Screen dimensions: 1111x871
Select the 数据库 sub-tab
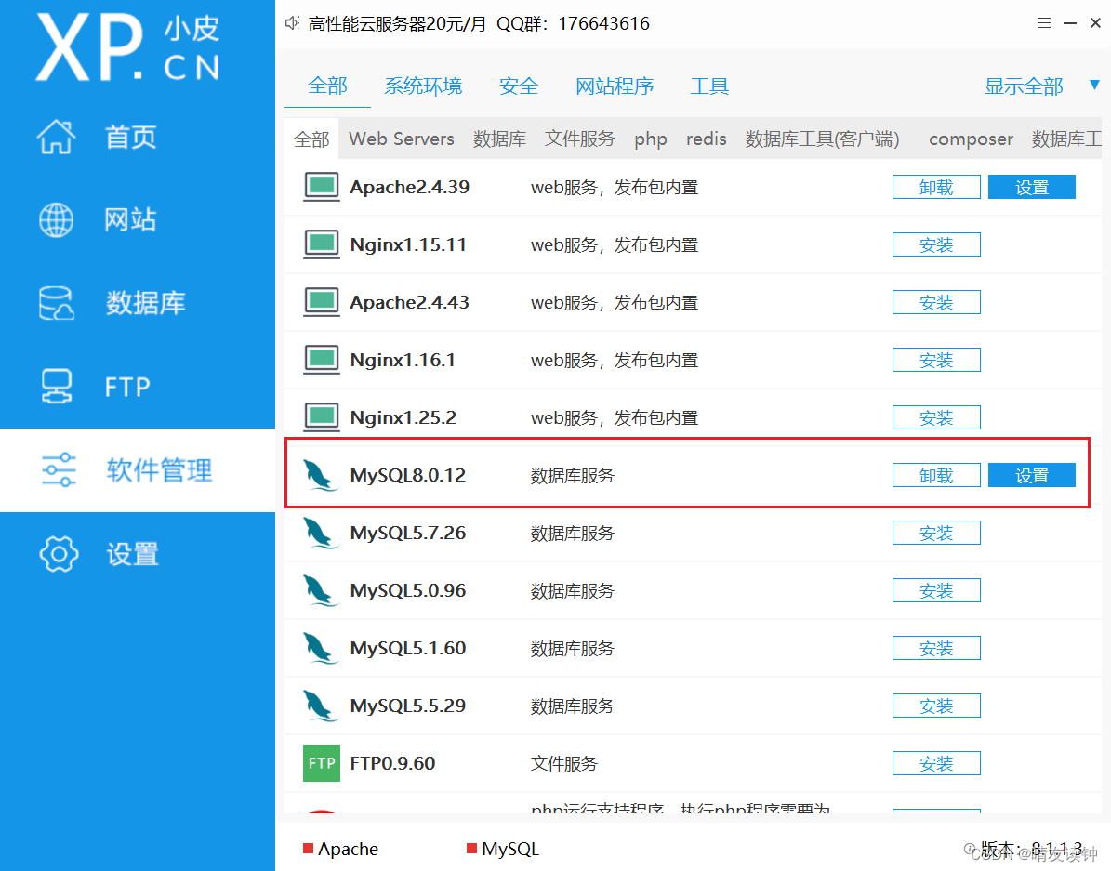(499, 139)
